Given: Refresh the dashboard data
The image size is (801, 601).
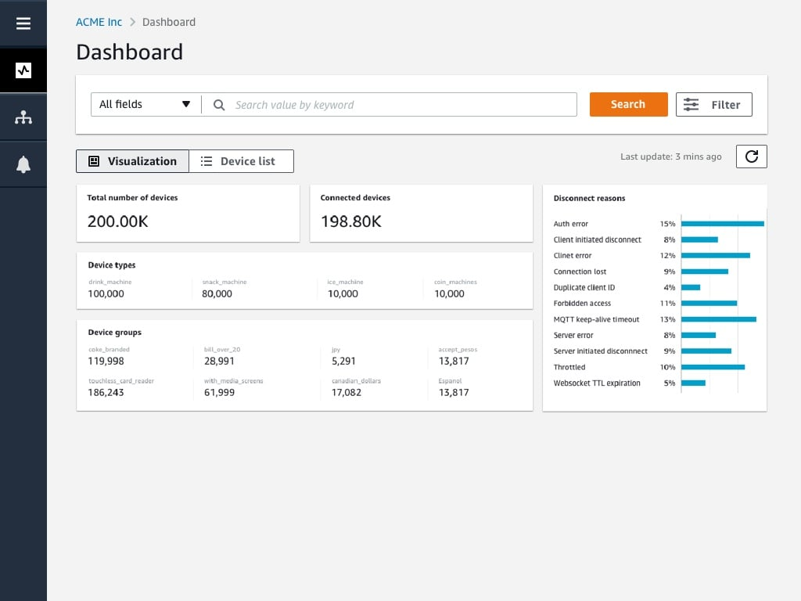Looking at the screenshot, I should (751, 156).
